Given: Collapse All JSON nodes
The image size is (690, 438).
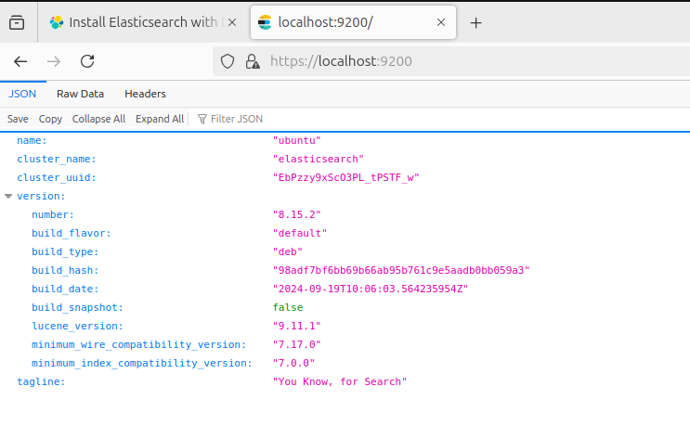Looking at the screenshot, I should (x=98, y=119).
